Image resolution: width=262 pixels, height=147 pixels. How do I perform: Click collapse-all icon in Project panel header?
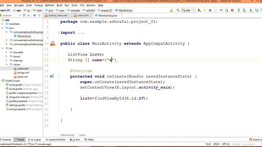(x=29, y=16)
